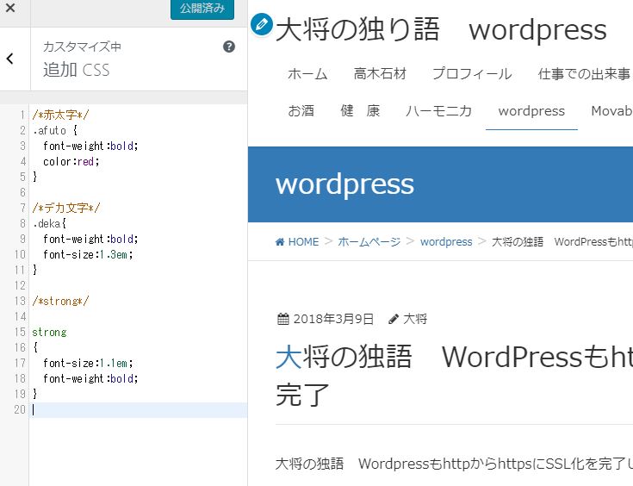Click the home icon in the breadcrumb

(280, 242)
